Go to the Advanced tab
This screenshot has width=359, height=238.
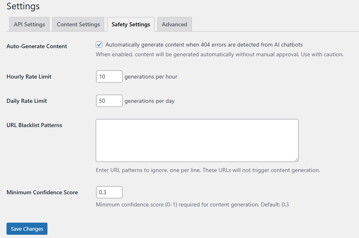click(x=174, y=24)
